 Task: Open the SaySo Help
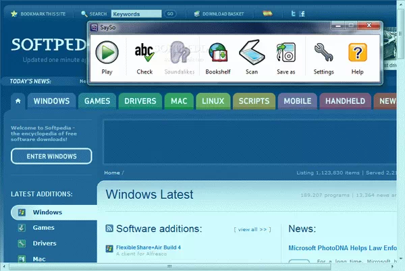click(357, 57)
